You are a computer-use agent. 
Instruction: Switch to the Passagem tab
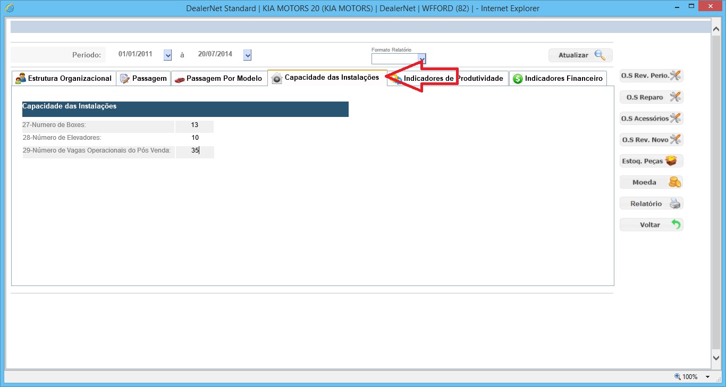[x=143, y=78]
